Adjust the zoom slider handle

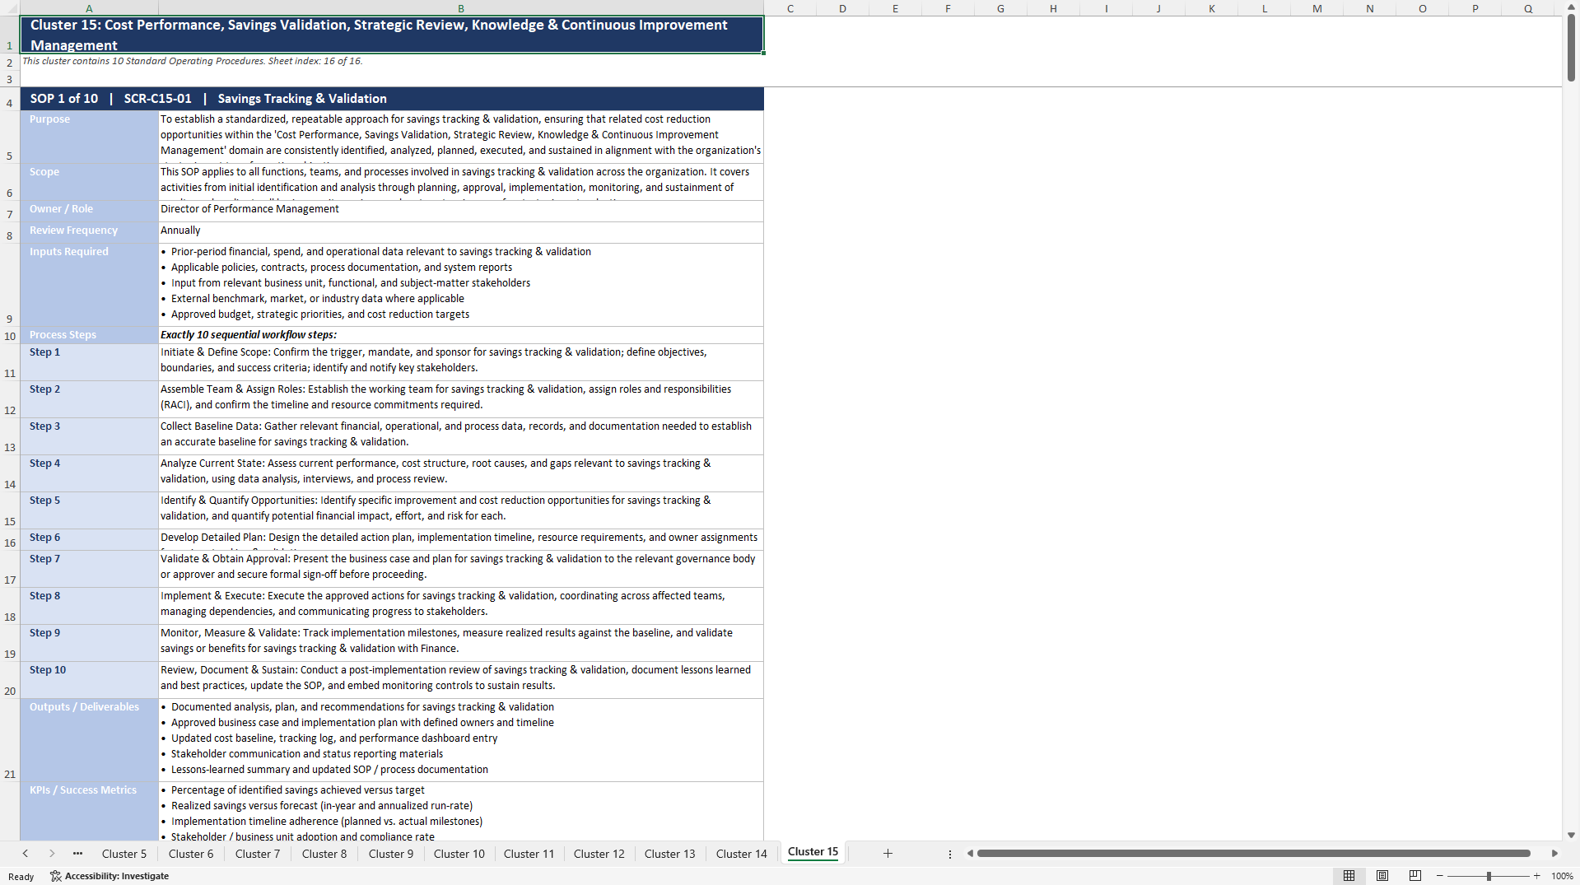click(1489, 876)
